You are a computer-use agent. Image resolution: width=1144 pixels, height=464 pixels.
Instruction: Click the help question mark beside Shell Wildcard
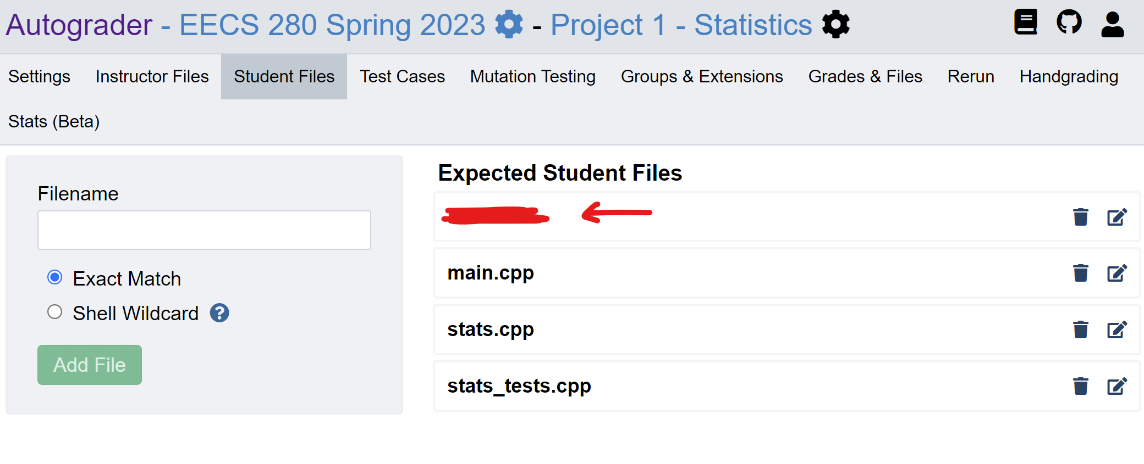click(x=219, y=313)
